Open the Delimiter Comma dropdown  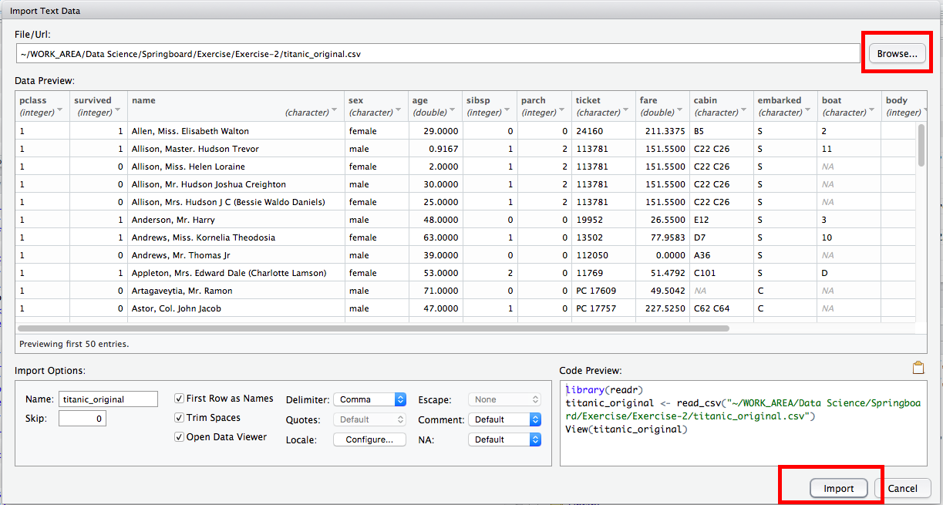tap(369, 399)
